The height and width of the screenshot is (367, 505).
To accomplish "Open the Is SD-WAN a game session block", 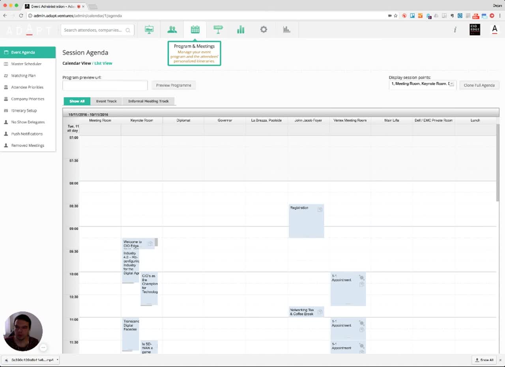I will pos(150,347).
